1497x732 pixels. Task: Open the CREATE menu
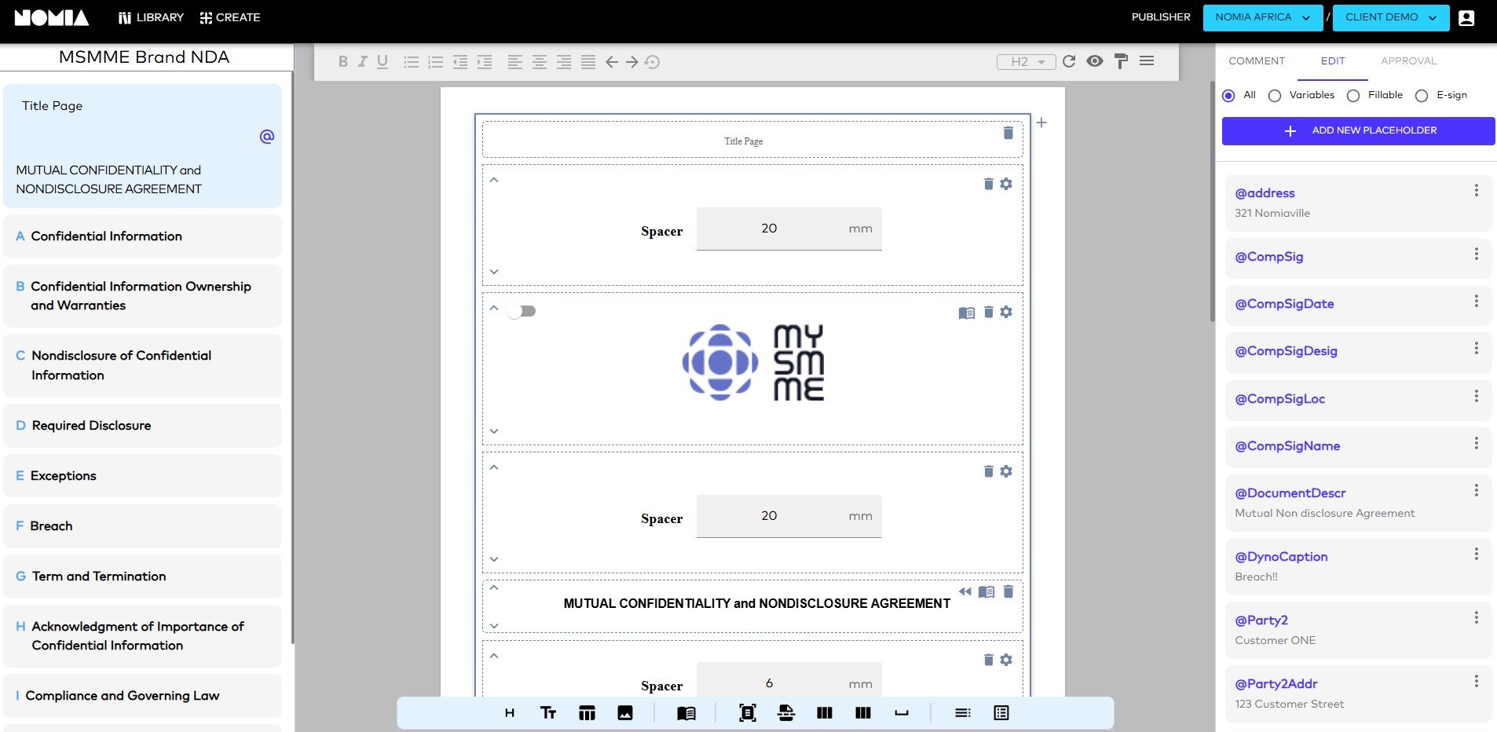[x=229, y=17]
